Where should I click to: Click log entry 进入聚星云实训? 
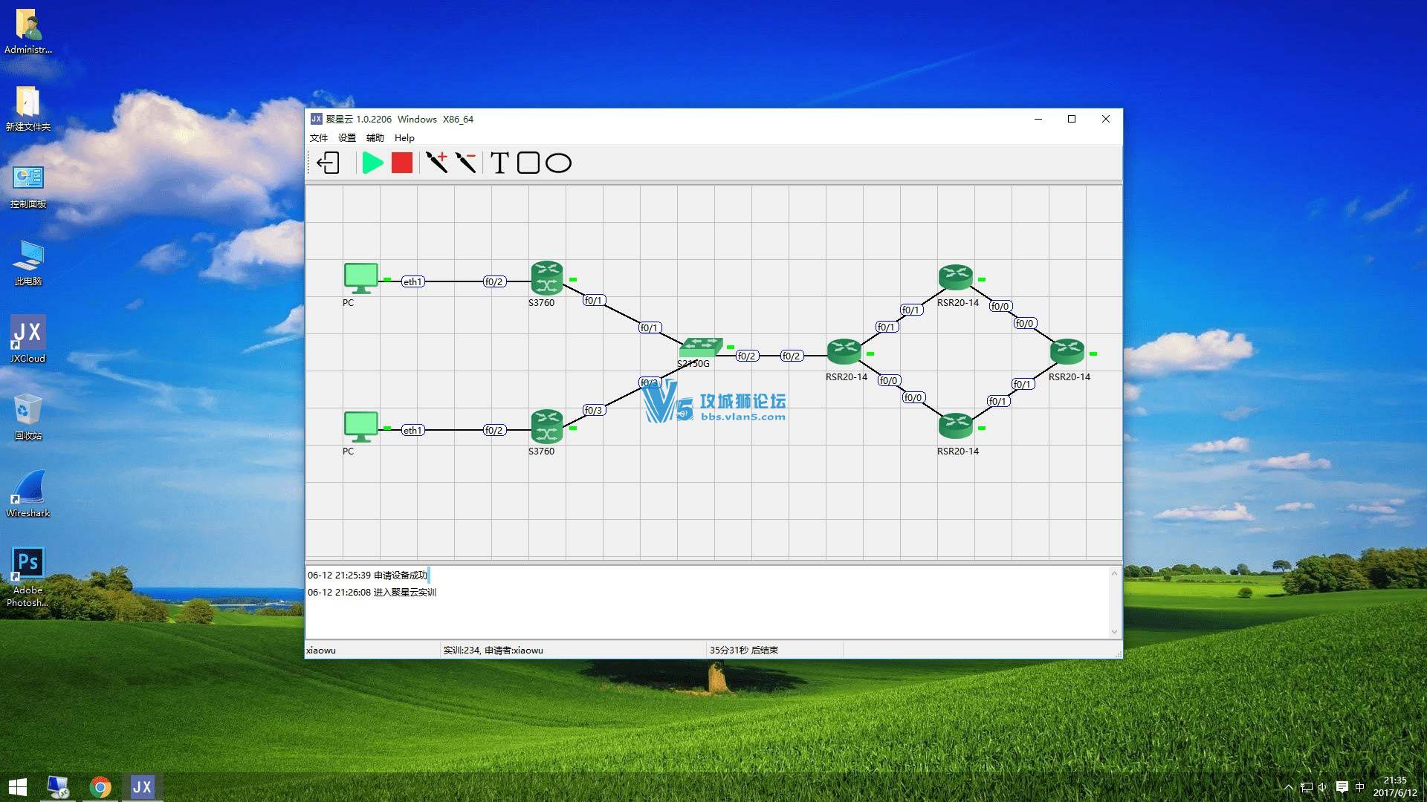click(372, 592)
